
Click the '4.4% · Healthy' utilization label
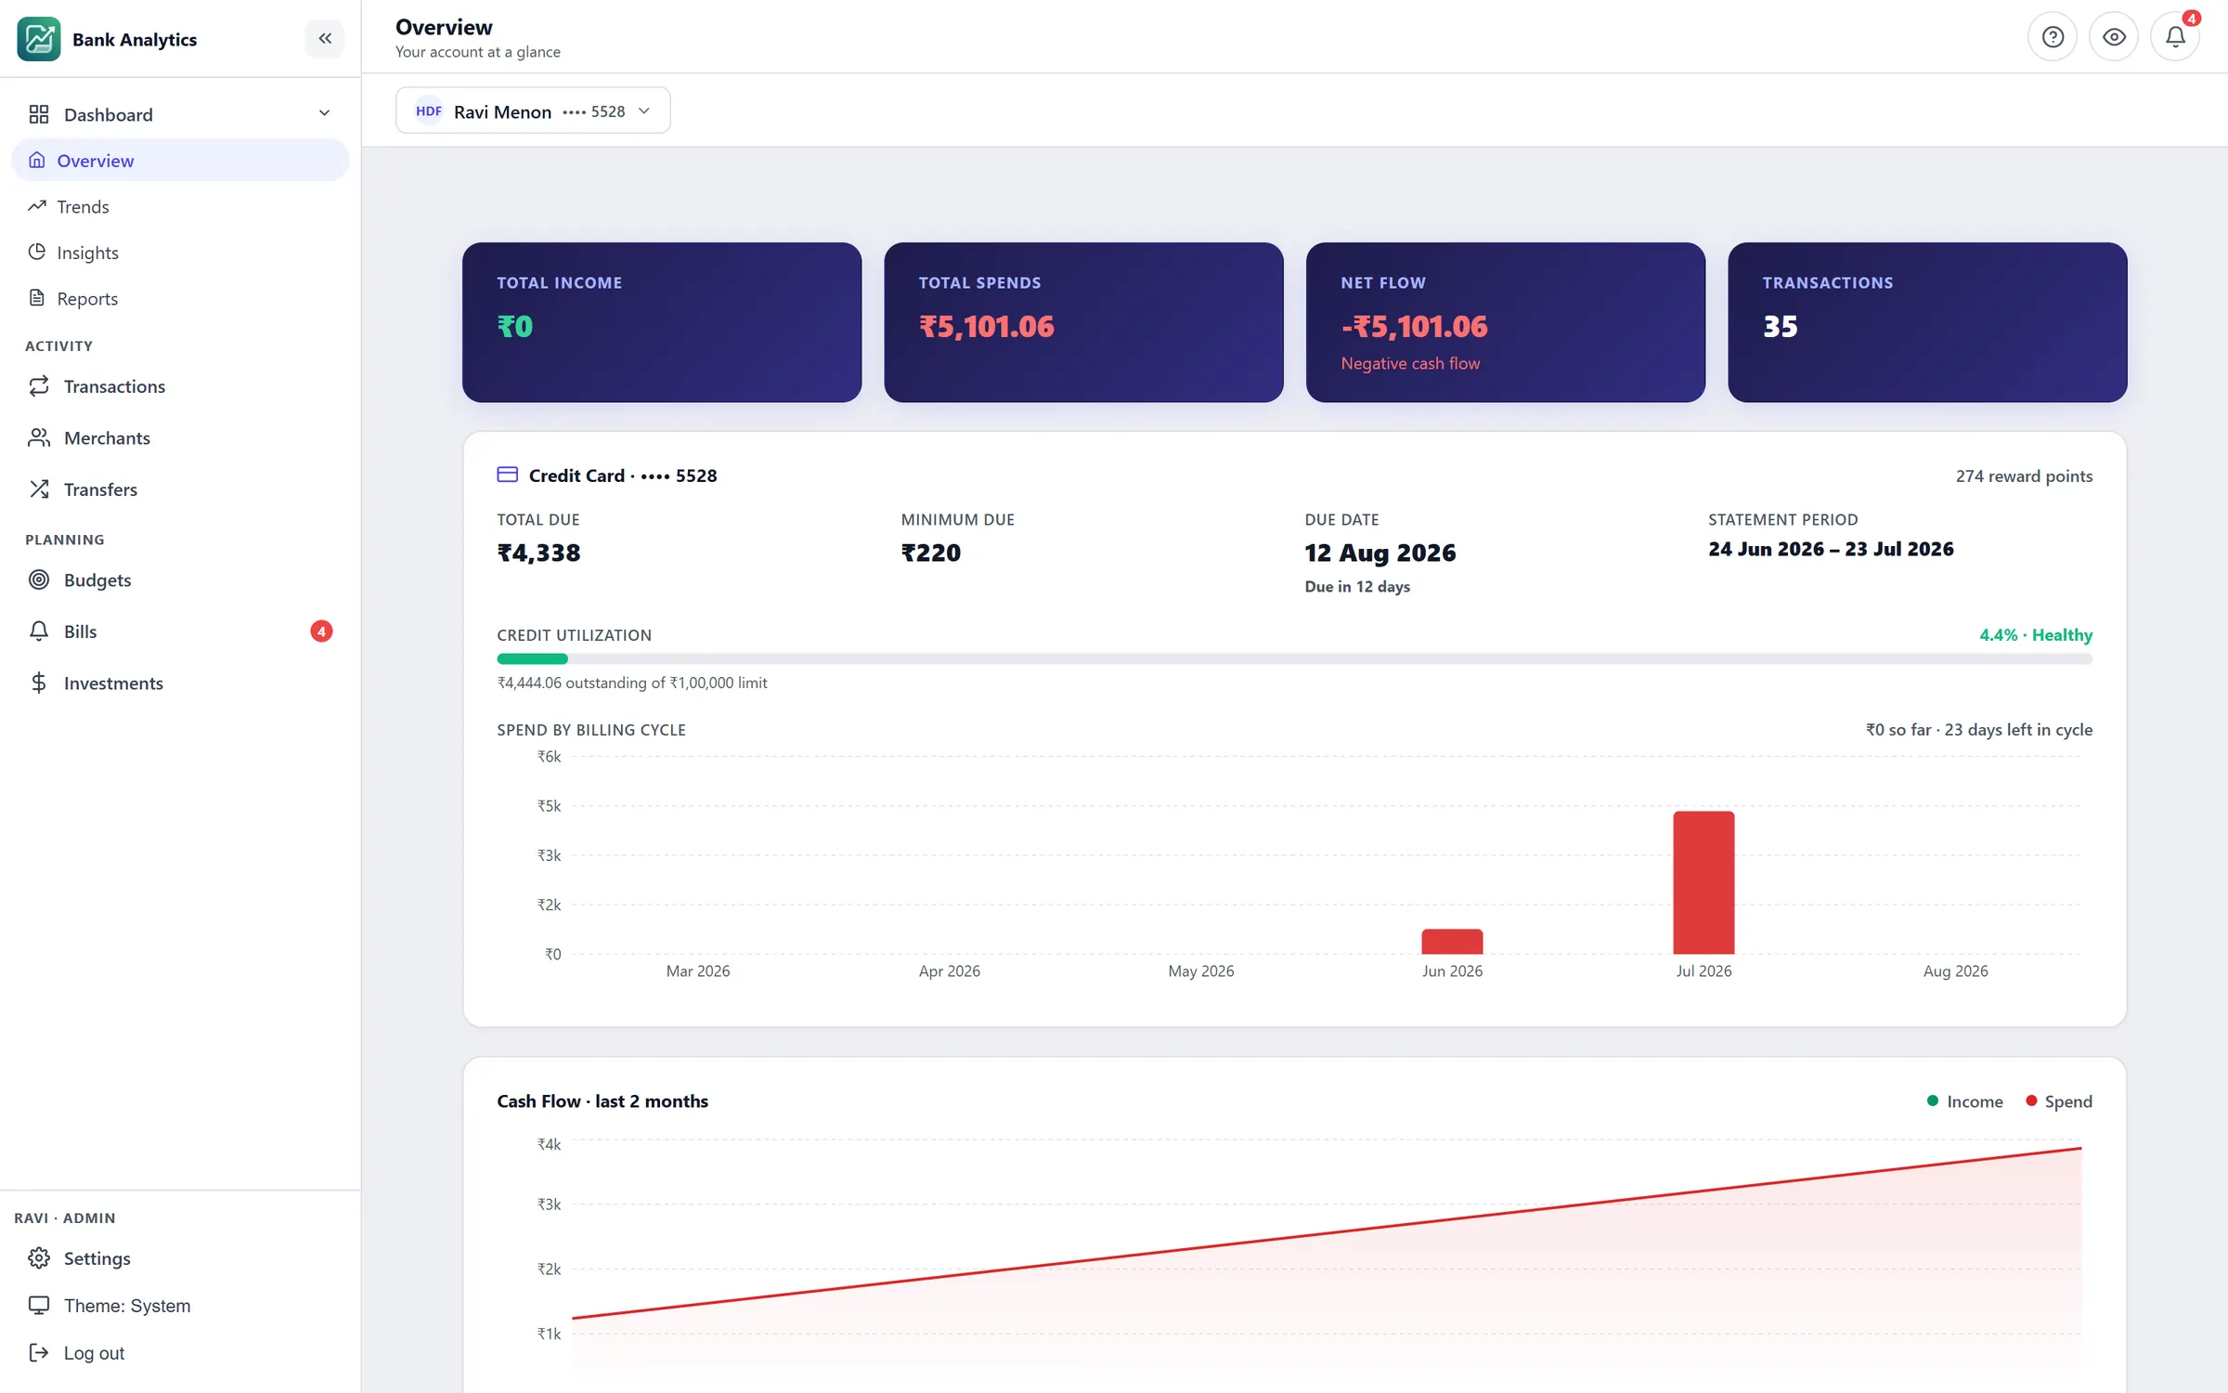(2036, 635)
